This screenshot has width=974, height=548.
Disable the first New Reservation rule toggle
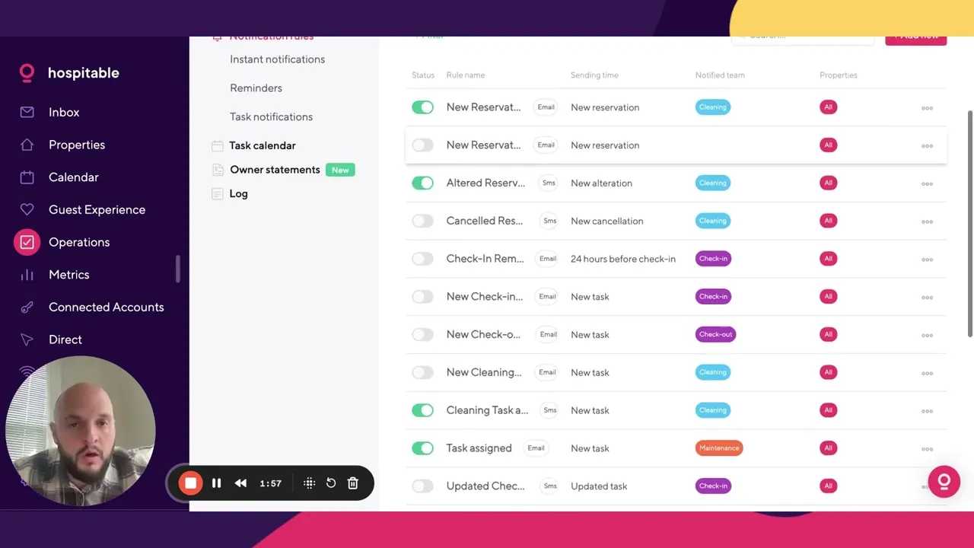pyautogui.click(x=422, y=107)
